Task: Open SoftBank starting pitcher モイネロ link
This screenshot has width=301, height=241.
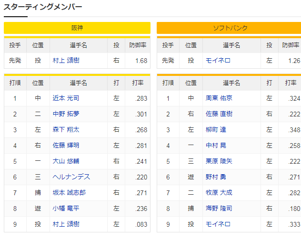Action: 218,61
